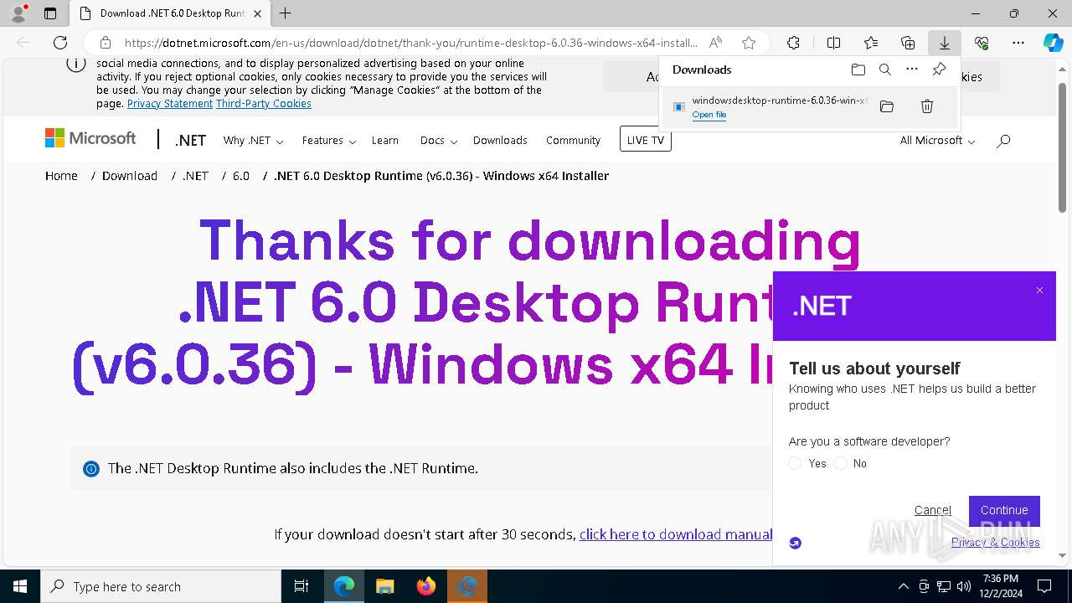Open more options in Downloads panel
The height and width of the screenshot is (603, 1072).
click(912, 70)
